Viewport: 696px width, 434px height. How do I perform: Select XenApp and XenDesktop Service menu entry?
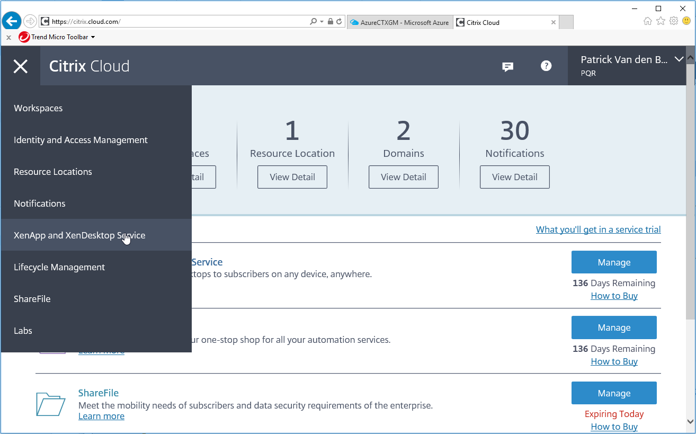(96, 235)
